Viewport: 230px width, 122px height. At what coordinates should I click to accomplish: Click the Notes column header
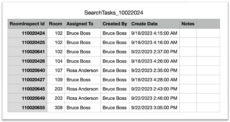click(x=188, y=24)
